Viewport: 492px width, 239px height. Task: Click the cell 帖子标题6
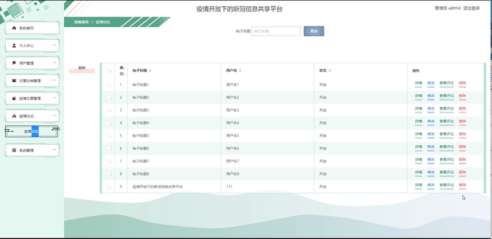coord(140,149)
